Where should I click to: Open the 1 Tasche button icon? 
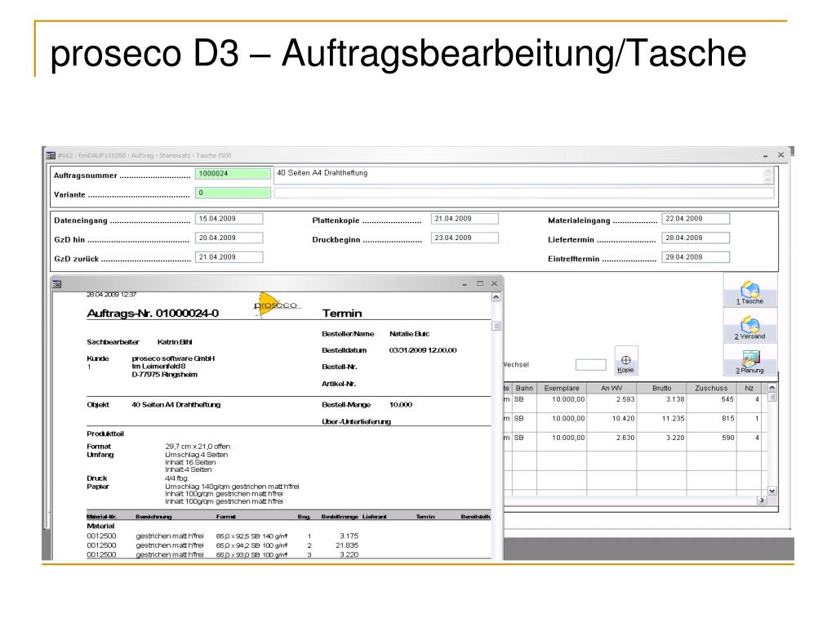[749, 292]
